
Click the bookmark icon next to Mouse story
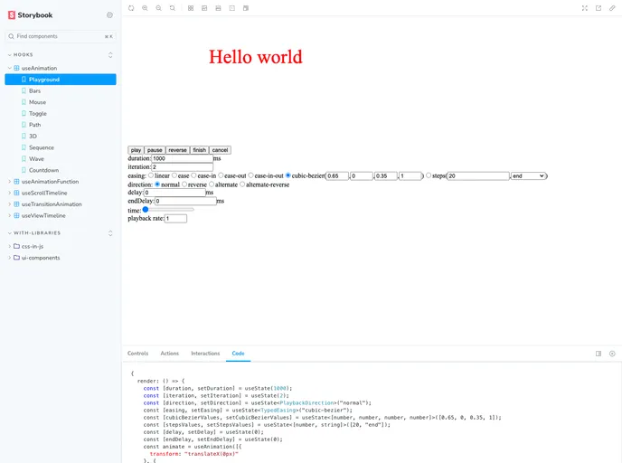[x=24, y=102]
